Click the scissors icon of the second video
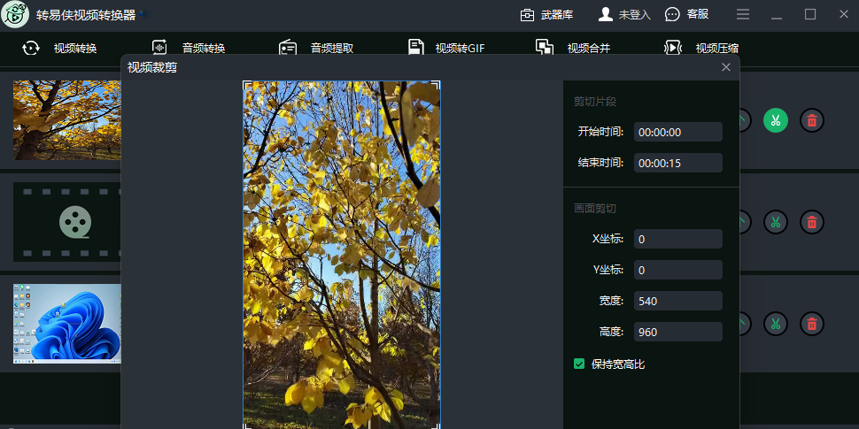The width and height of the screenshot is (859, 429). [x=776, y=222]
